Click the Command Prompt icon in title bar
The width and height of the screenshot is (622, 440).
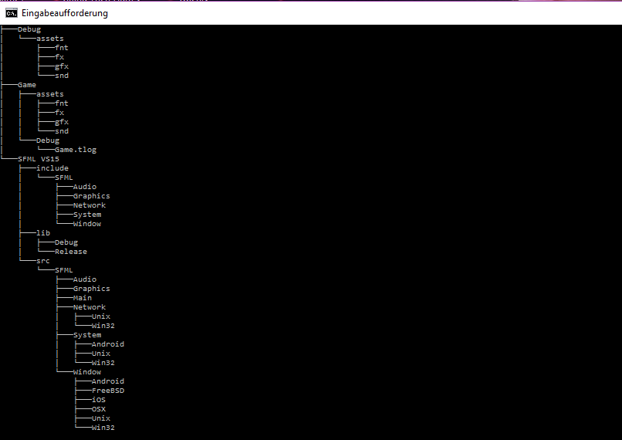point(12,12)
